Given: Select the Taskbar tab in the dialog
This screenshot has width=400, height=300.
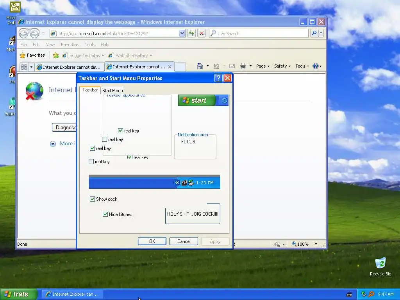Looking at the screenshot, I should pos(90,90).
